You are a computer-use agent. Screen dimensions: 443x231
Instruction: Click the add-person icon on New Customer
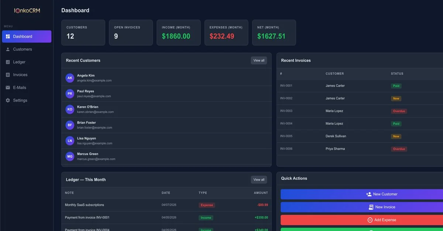pyautogui.click(x=368, y=194)
